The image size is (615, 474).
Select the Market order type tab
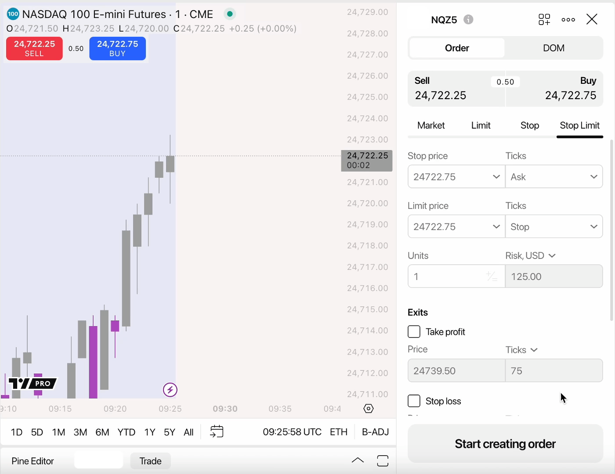(x=431, y=126)
